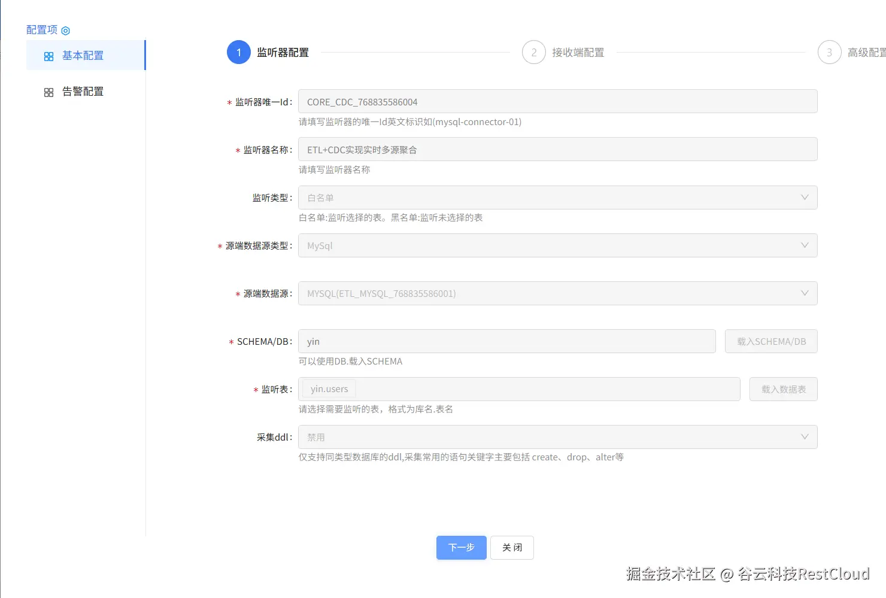Click the gear icon beside 配置项
886x598 pixels.
[65, 30]
